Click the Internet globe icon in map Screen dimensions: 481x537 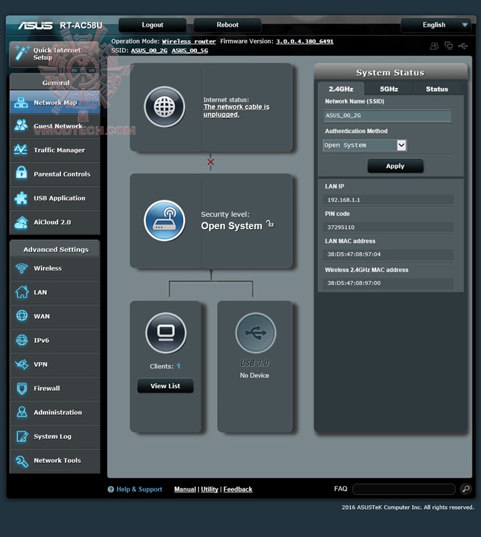pyautogui.click(x=164, y=107)
